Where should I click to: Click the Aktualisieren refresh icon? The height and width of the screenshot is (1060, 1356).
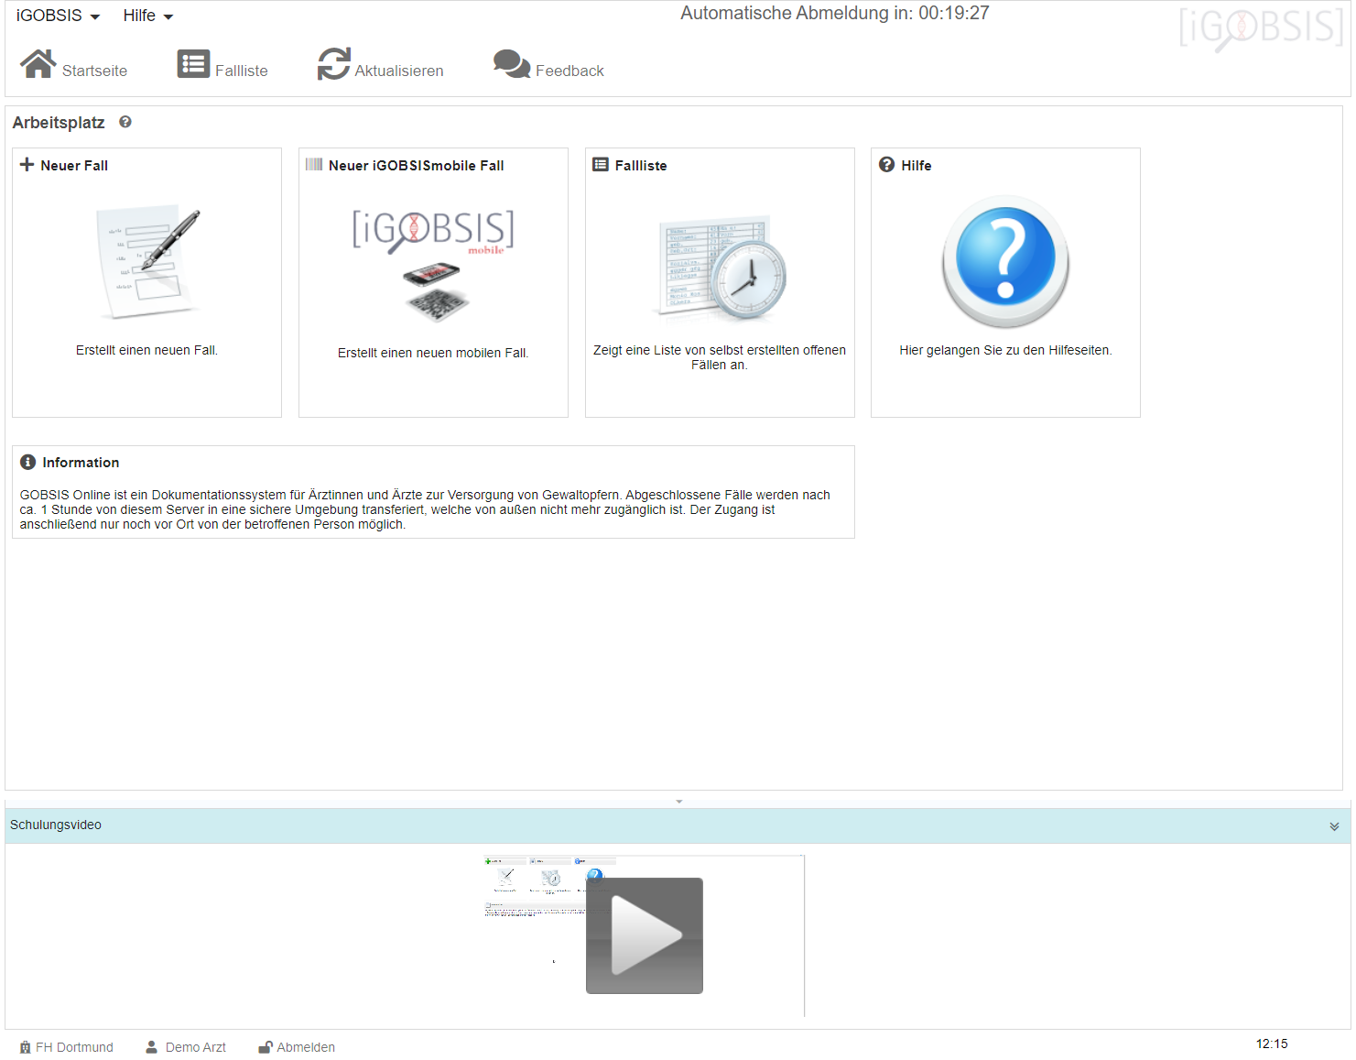[333, 64]
